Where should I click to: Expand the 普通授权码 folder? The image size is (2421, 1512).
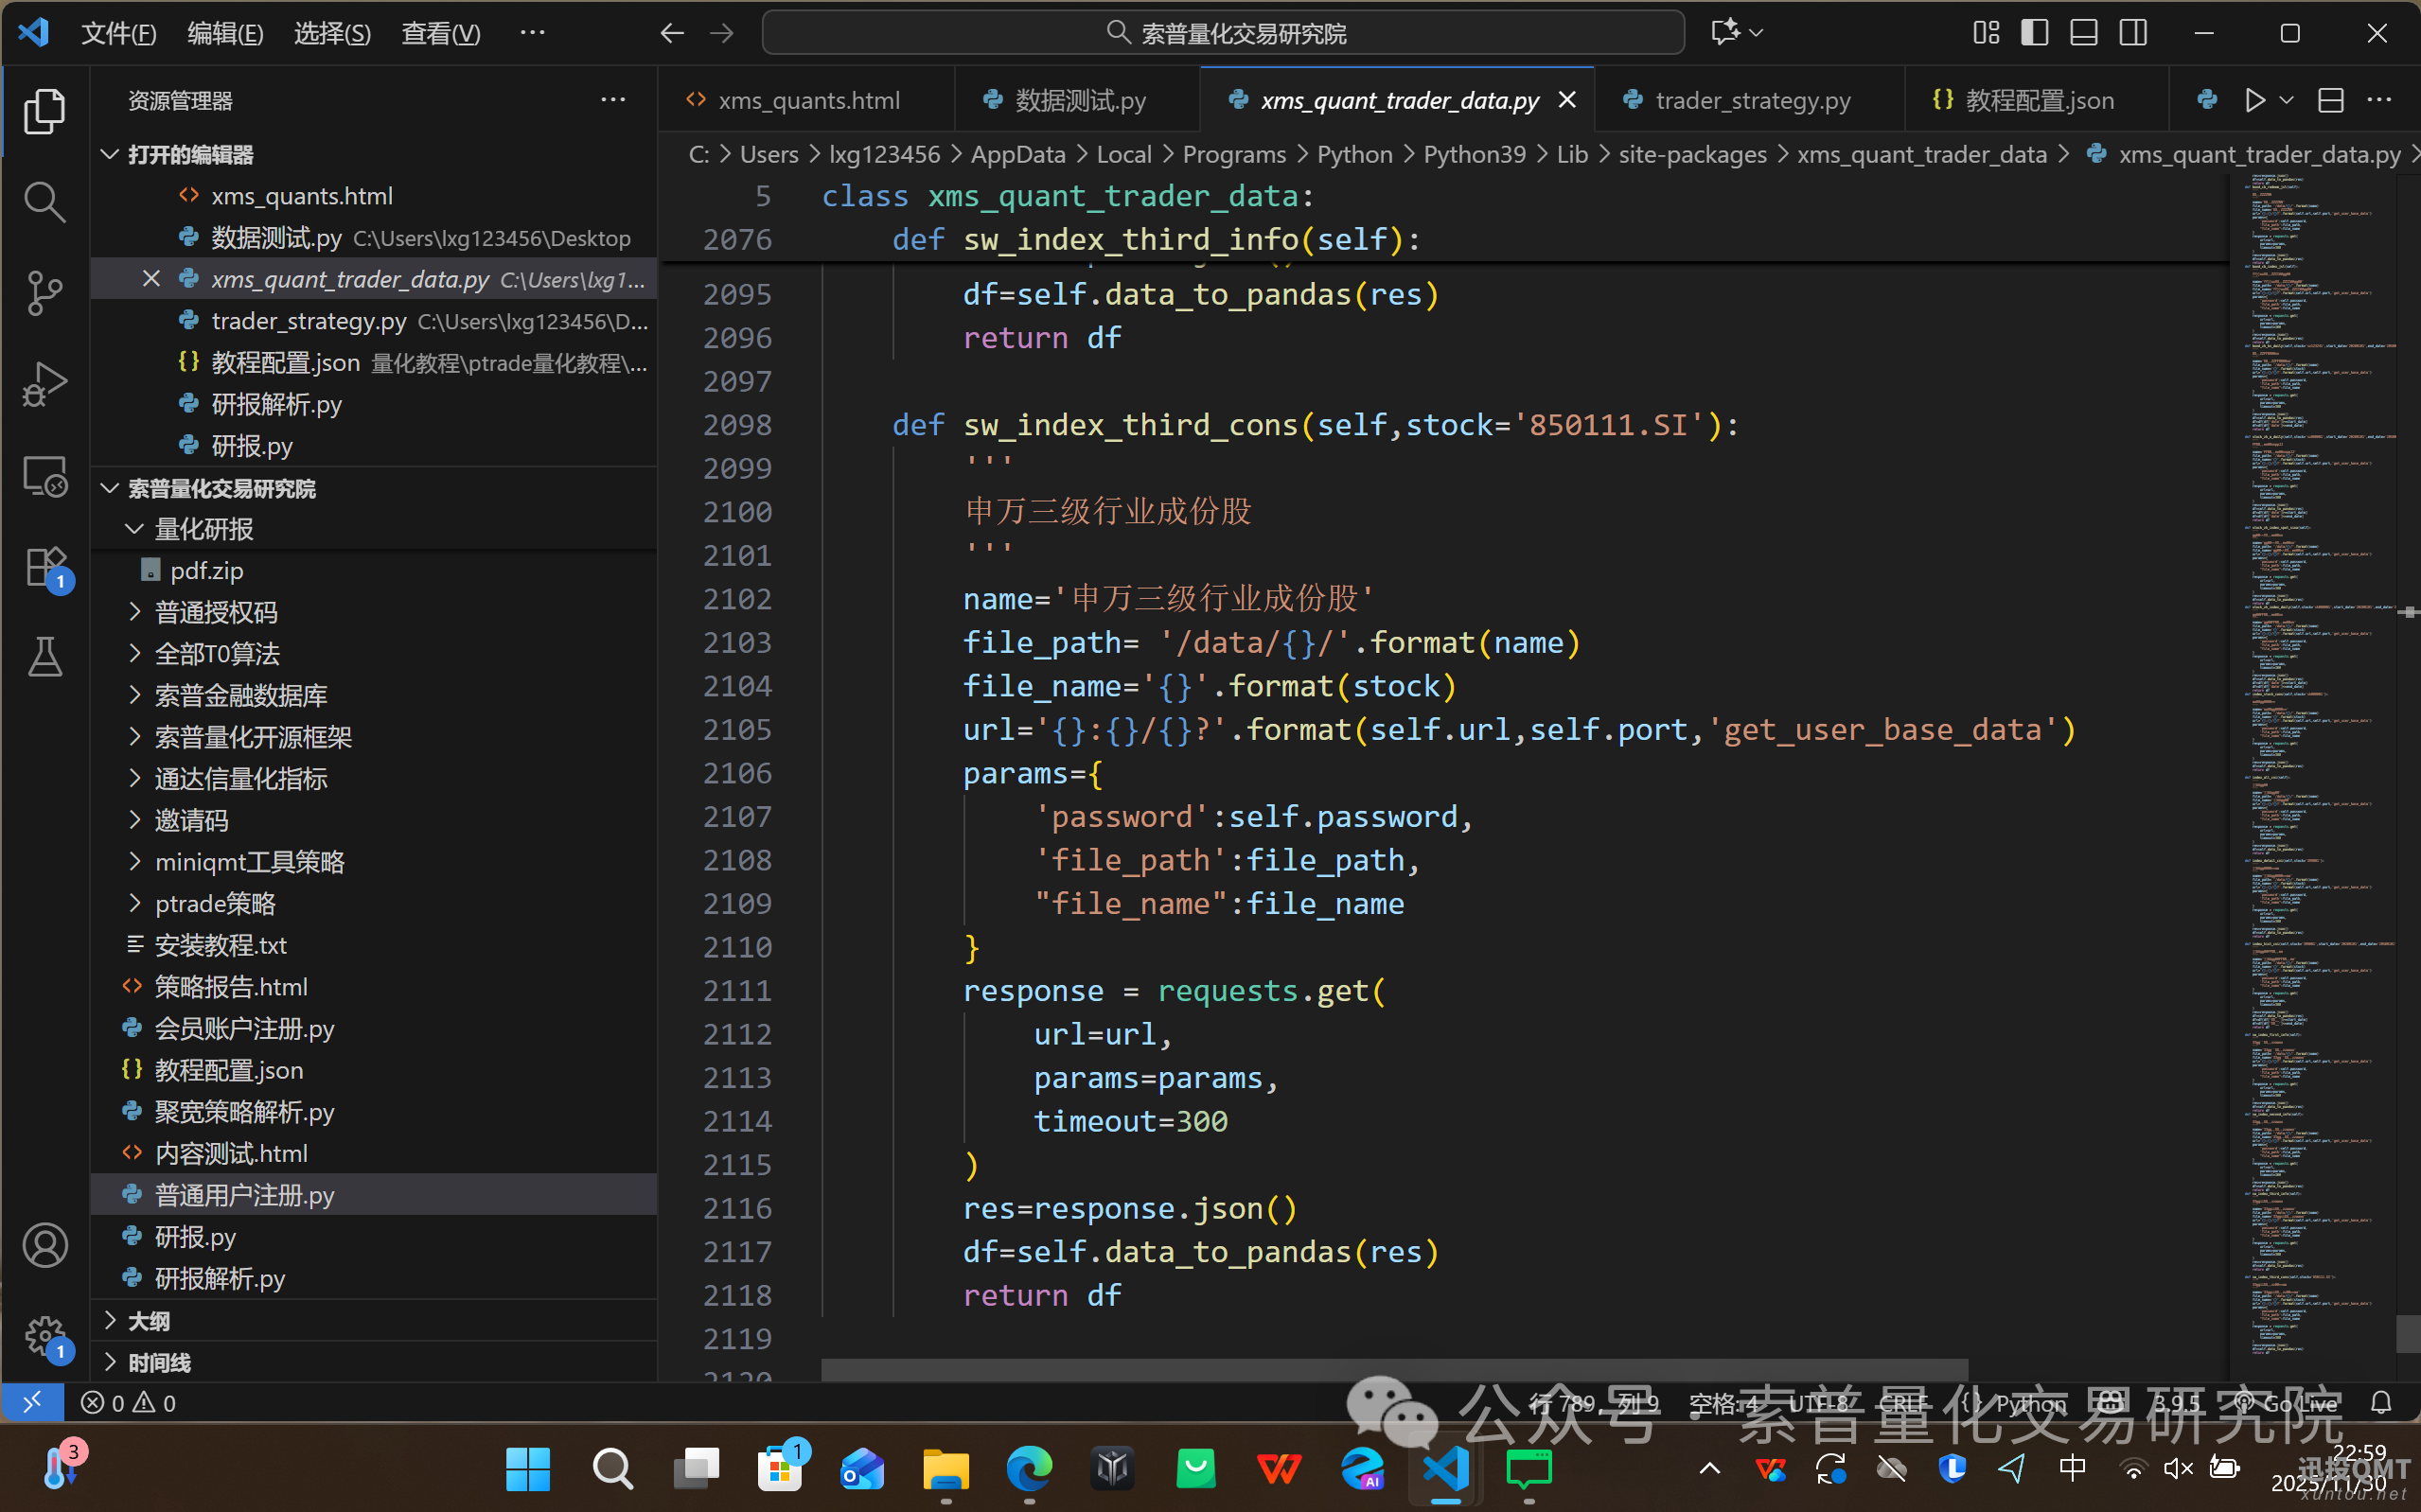(216, 612)
